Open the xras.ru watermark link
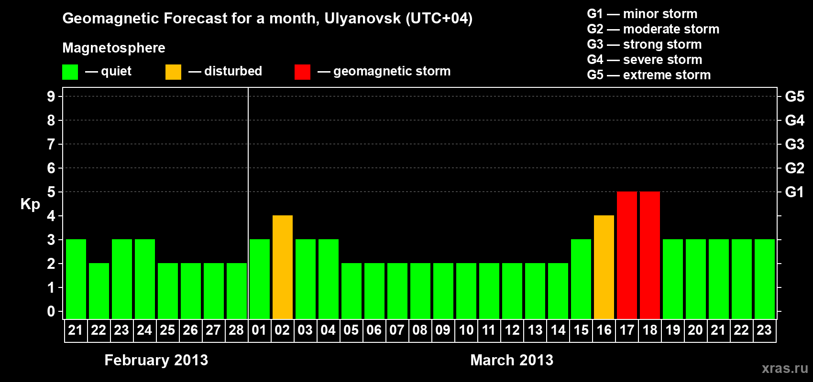813x382 pixels. [785, 368]
